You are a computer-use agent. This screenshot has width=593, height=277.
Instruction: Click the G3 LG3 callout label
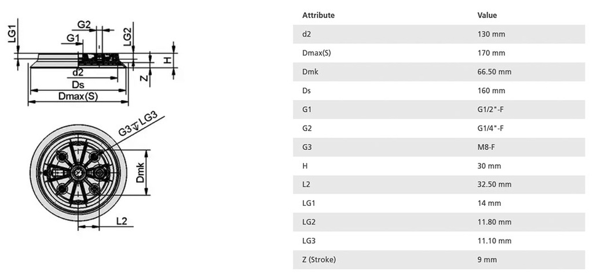tap(137, 124)
